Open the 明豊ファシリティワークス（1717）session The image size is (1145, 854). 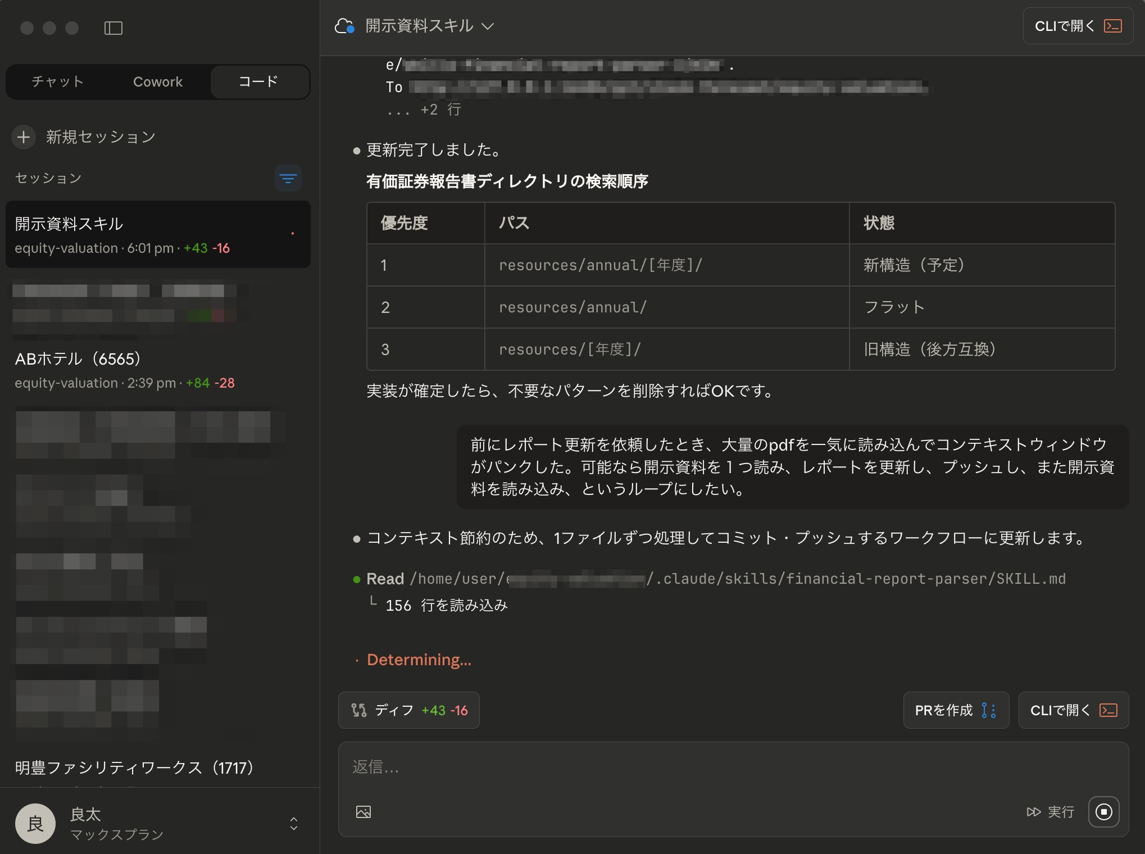135,767
